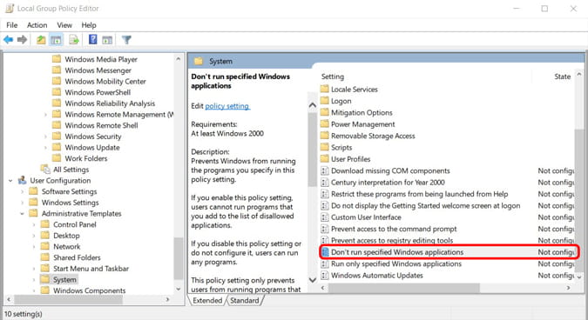Open the Help menu
This screenshot has height=320, width=588.
click(89, 25)
